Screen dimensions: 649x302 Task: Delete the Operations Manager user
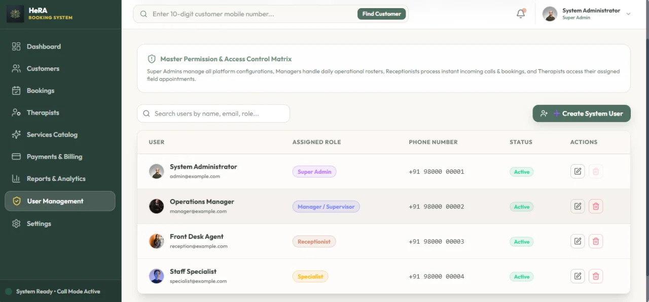point(596,206)
